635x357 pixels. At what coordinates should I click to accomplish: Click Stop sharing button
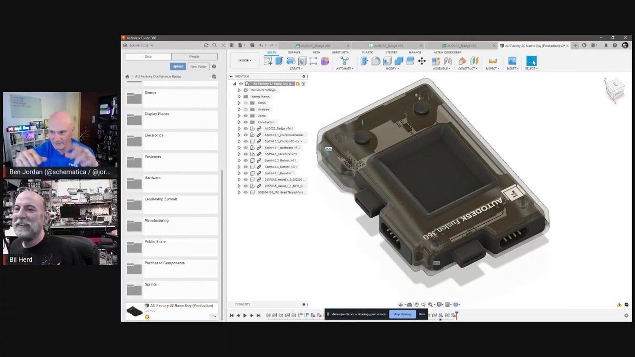(402, 314)
